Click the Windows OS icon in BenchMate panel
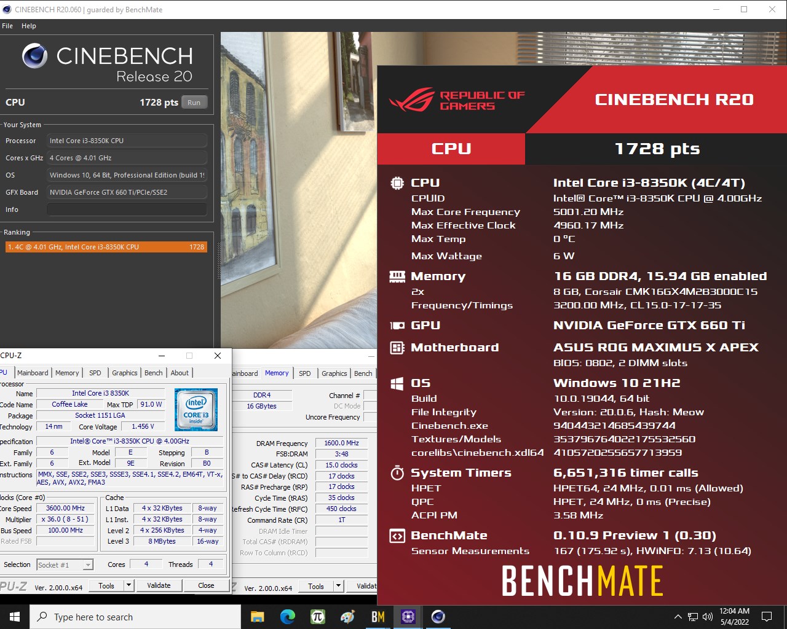Image resolution: width=787 pixels, height=629 pixels. 397,383
